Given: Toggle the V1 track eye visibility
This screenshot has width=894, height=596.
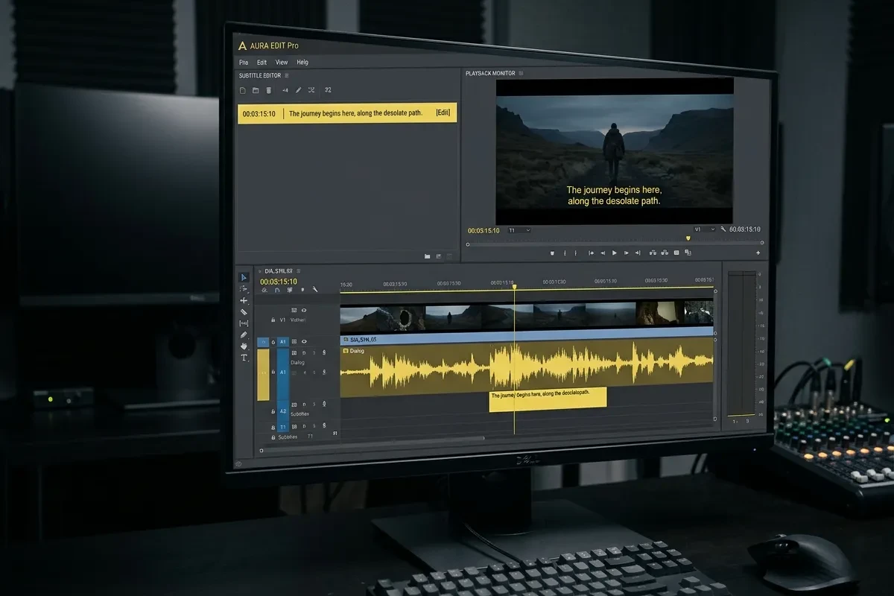Looking at the screenshot, I should [x=304, y=310].
